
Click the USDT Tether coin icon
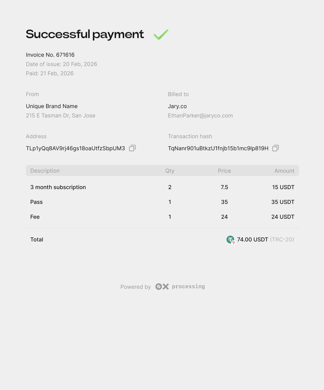(230, 240)
